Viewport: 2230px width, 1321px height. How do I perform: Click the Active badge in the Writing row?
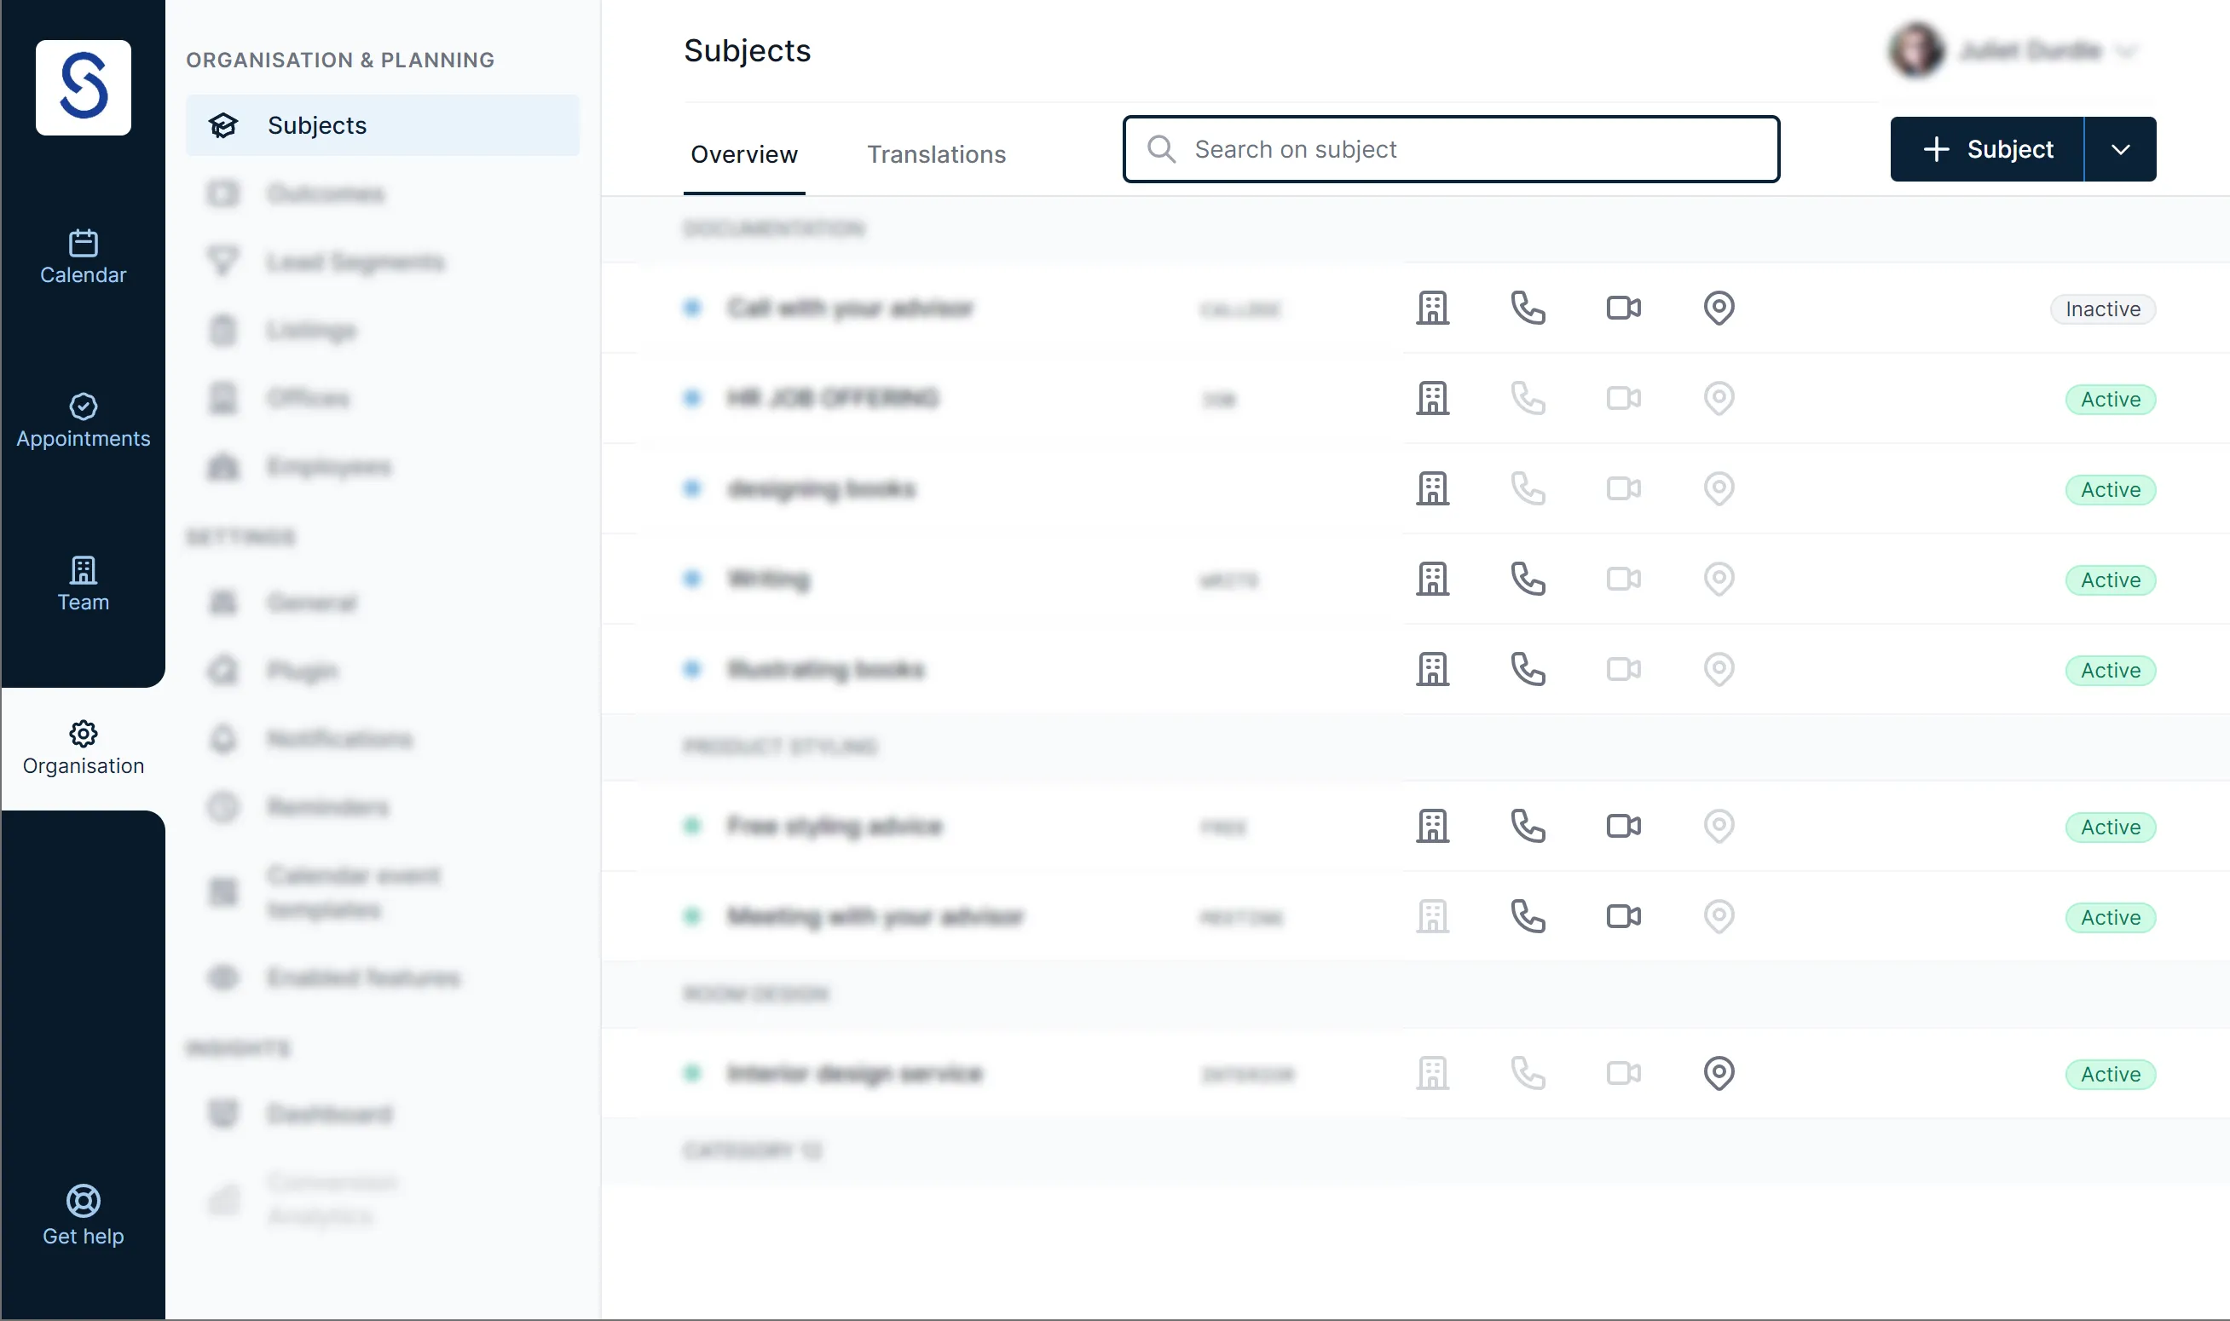(x=2110, y=580)
